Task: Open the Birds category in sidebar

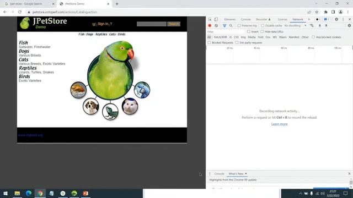Action: 24,76
